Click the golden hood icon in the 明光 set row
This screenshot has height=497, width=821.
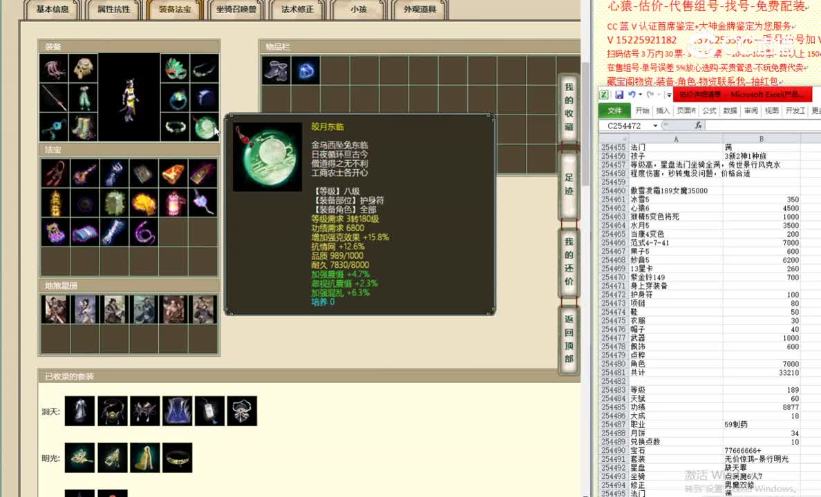144,458
